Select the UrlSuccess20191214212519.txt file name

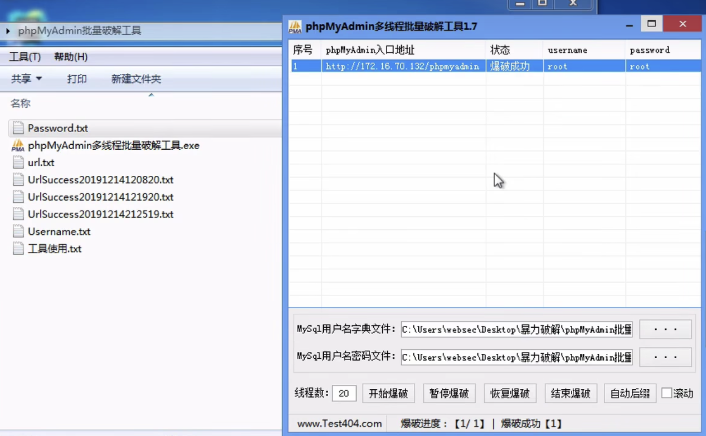point(100,214)
